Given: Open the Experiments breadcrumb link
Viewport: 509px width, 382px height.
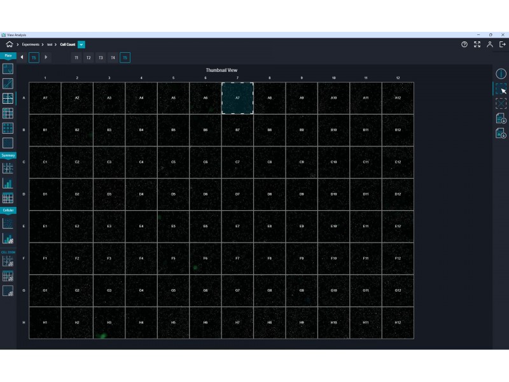Looking at the screenshot, I should [x=31, y=45].
